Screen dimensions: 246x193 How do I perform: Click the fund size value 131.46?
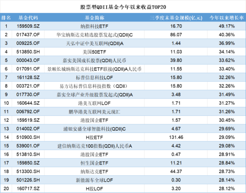[176, 137]
